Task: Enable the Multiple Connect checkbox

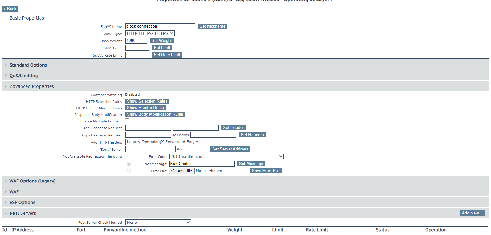Action: coord(127,121)
